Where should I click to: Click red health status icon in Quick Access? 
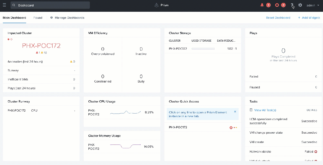click(231, 128)
